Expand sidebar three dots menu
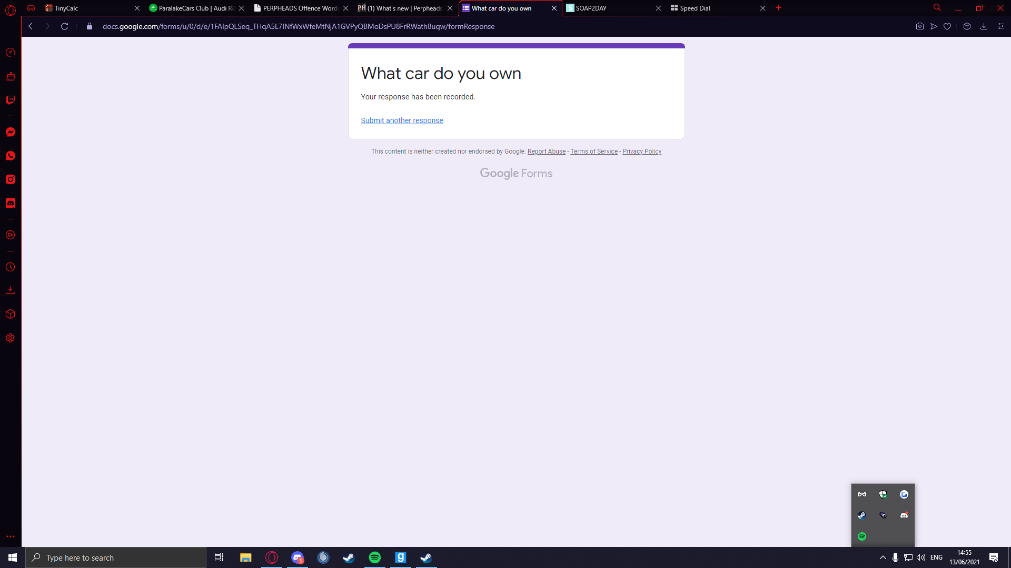 click(11, 536)
